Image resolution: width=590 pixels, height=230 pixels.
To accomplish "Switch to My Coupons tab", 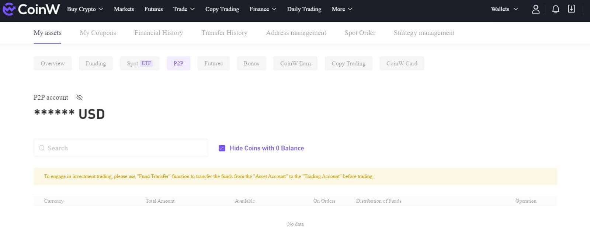I will [x=98, y=33].
